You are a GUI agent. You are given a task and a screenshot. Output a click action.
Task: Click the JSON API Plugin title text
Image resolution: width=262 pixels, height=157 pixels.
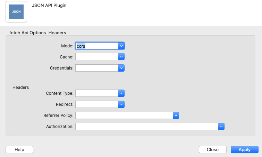tap(49, 6)
